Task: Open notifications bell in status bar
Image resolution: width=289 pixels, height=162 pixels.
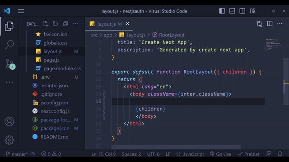Action: tap(280, 154)
